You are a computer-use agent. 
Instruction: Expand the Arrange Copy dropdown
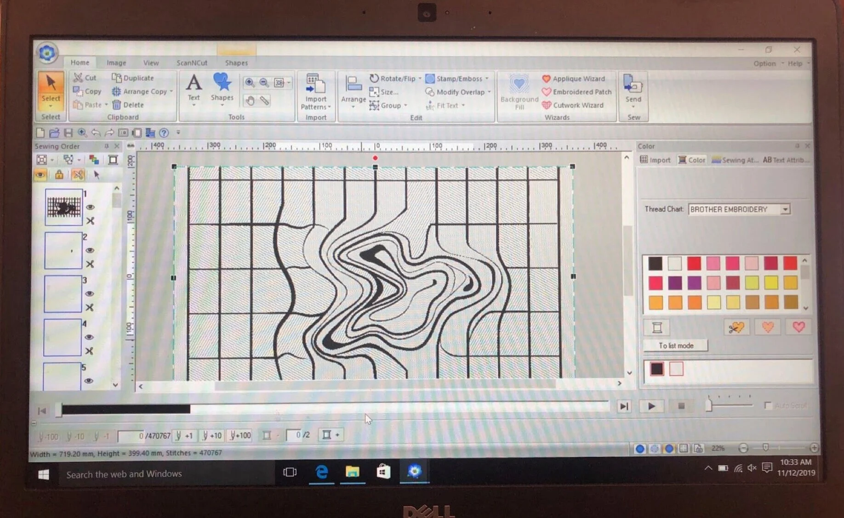(x=171, y=91)
